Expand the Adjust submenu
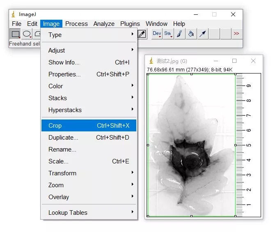273x232 pixels. (x=89, y=51)
